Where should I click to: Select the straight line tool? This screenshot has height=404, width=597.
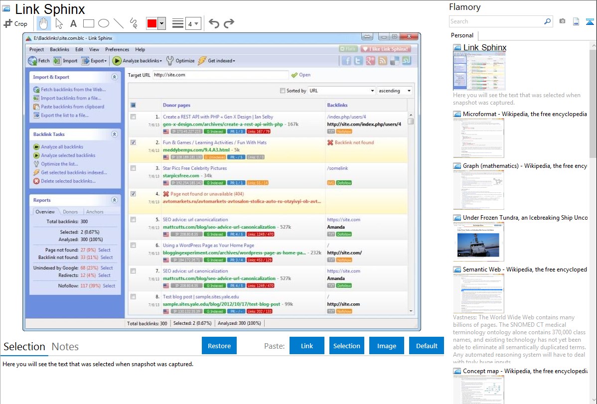tap(119, 23)
